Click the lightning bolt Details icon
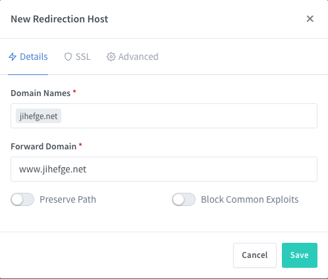This screenshot has width=328, height=279. tap(13, 57)
